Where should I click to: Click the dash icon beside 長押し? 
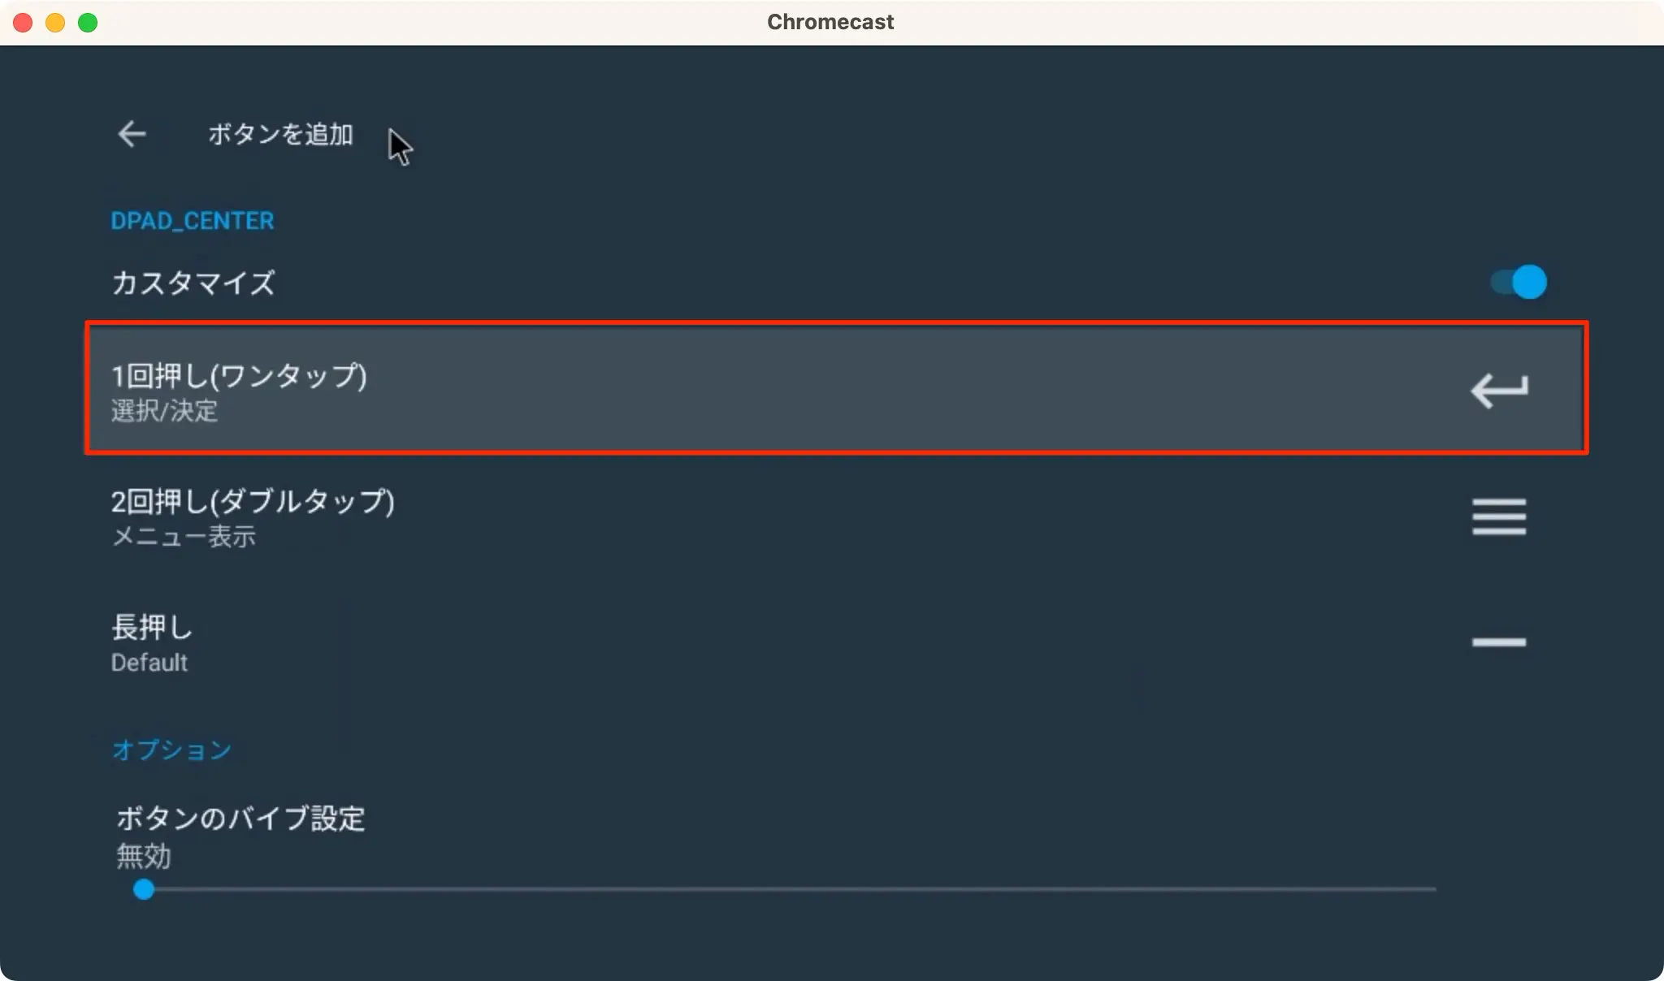[x=1499, y=642]
